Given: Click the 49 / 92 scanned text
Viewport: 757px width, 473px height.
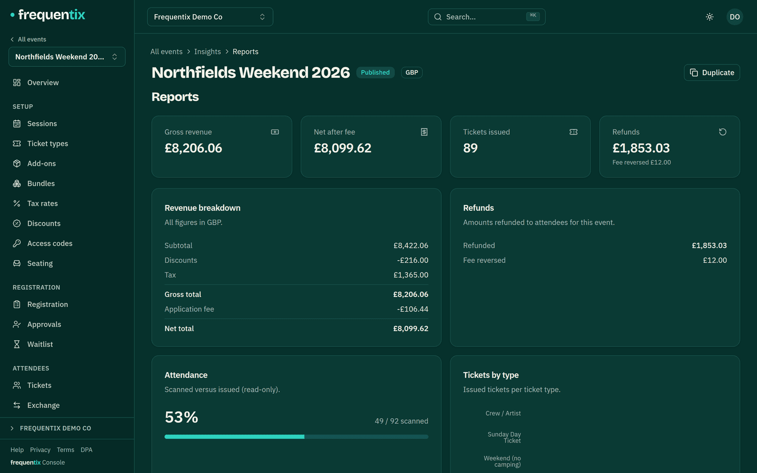Looking at the screenshot, I should click(401, 421).
